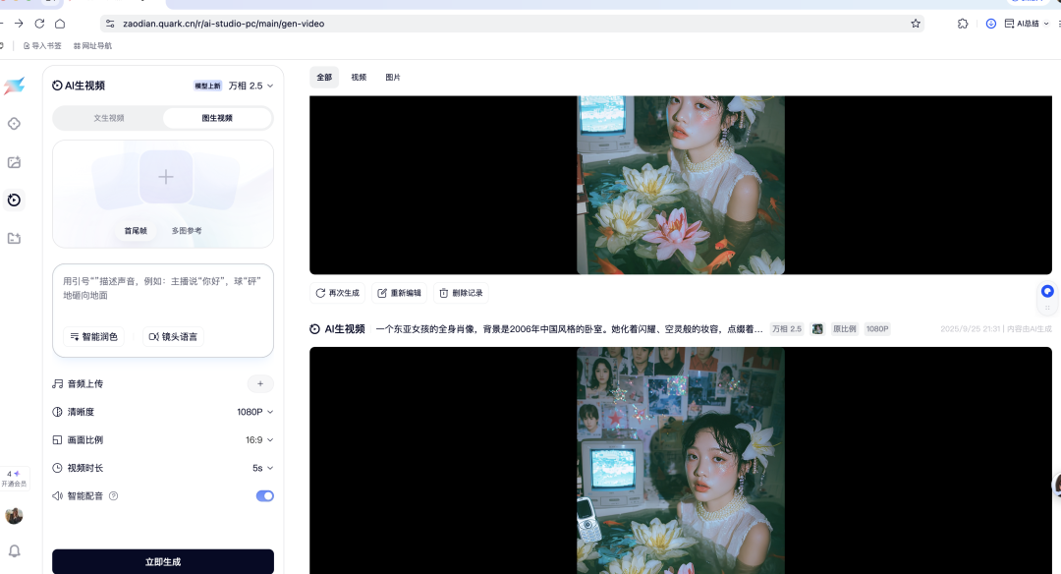Viewport: 1061px width, 574px height.
Task: Open the assets folder icon in sidebar
Action: point(14,238)
